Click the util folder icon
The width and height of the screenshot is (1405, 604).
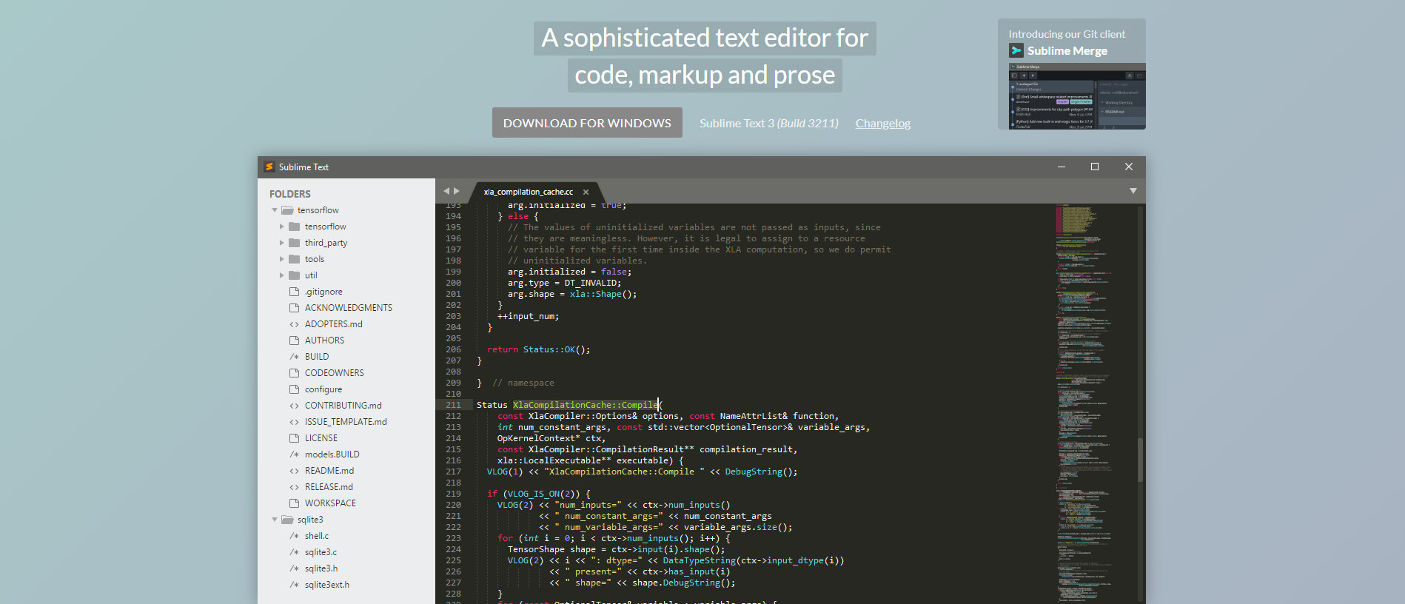294,275
